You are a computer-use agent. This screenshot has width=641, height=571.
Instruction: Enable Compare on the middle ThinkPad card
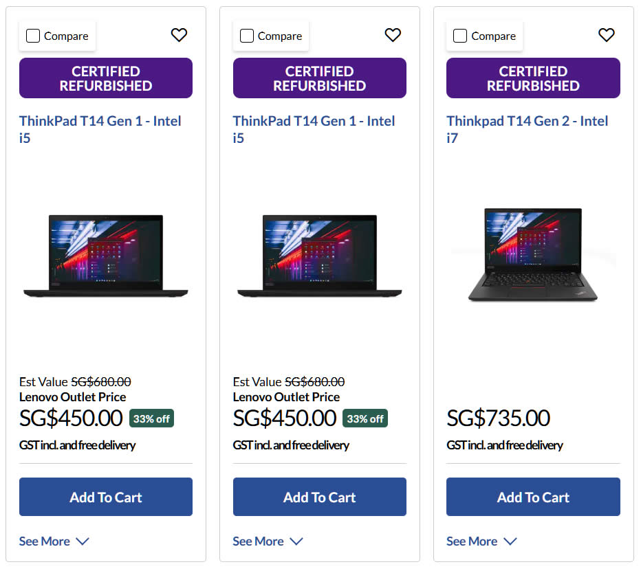coord(247,36)
